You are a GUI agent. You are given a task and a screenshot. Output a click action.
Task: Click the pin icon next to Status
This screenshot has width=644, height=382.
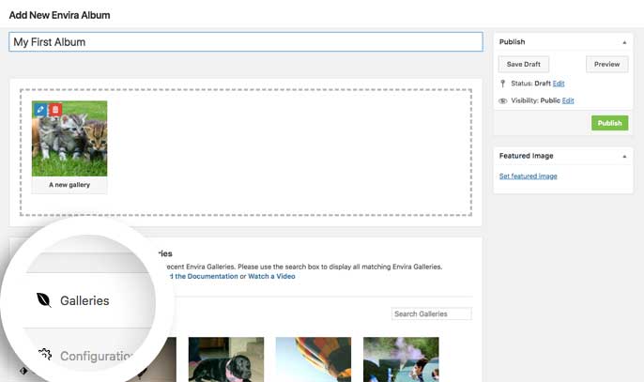tap(503, 84)
